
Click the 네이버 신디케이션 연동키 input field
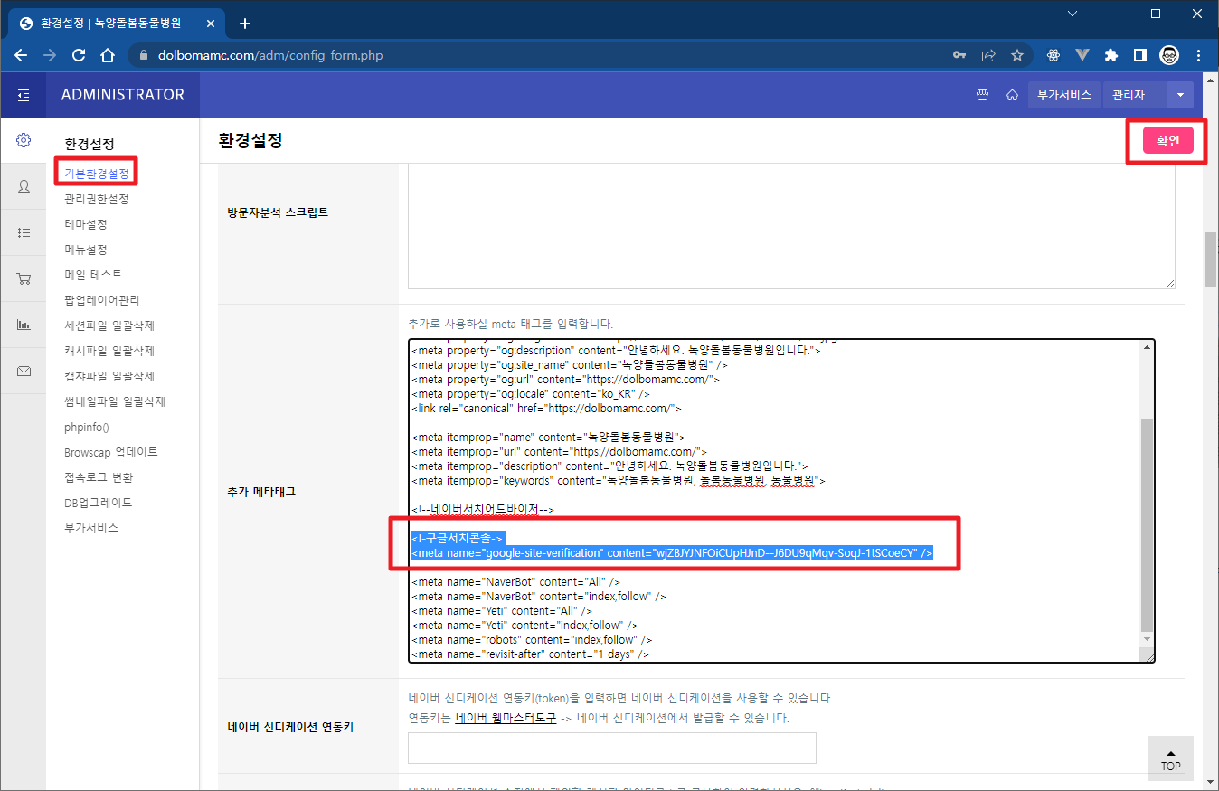611,749
